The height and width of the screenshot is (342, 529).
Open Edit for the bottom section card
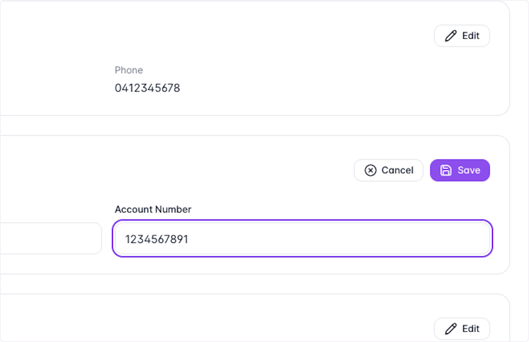pyautogui.click(x=462, y=328)
